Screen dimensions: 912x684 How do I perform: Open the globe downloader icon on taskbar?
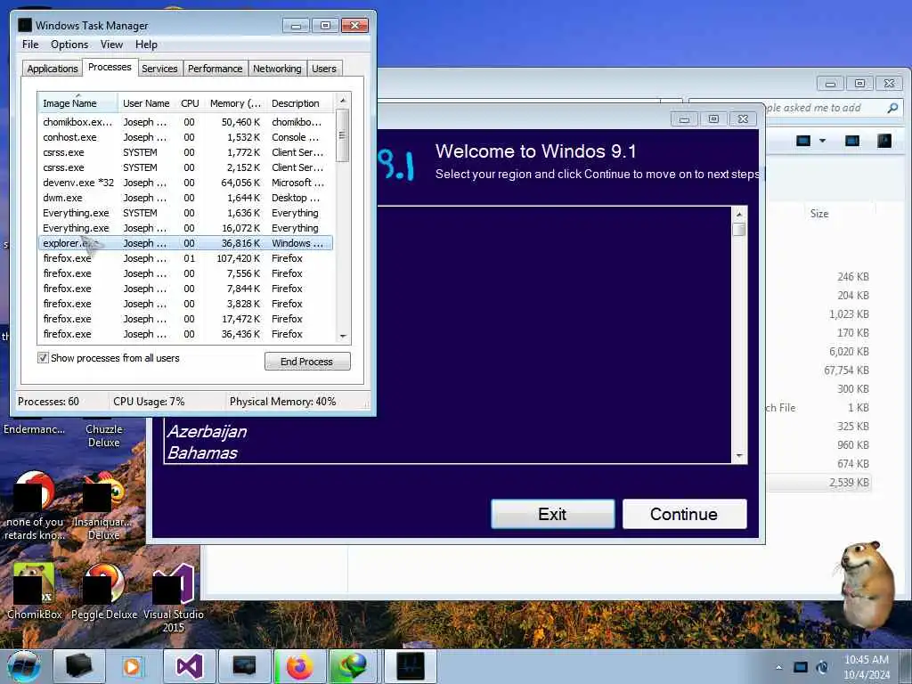[354, 666]
